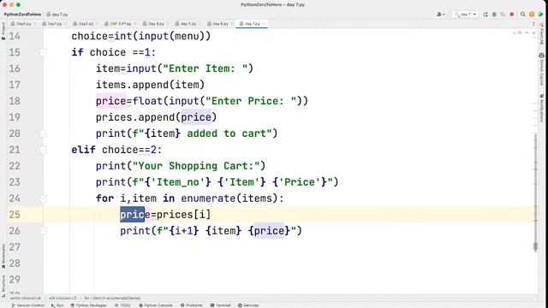This screenshot has height=308, width=548.
Task: Click the "Your Shopping Cart:" string
Action: coord(196,166)
